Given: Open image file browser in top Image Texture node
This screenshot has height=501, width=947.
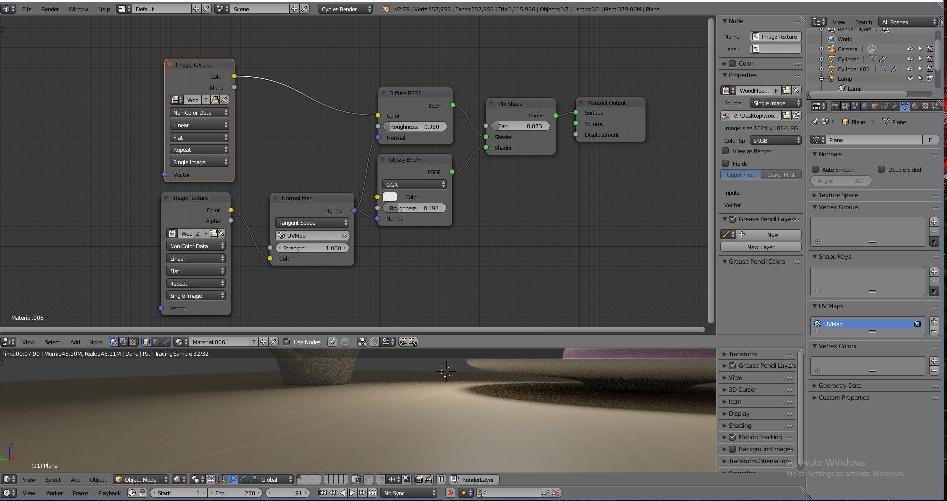Looking at the screenshot, I should tap(215, 100).
